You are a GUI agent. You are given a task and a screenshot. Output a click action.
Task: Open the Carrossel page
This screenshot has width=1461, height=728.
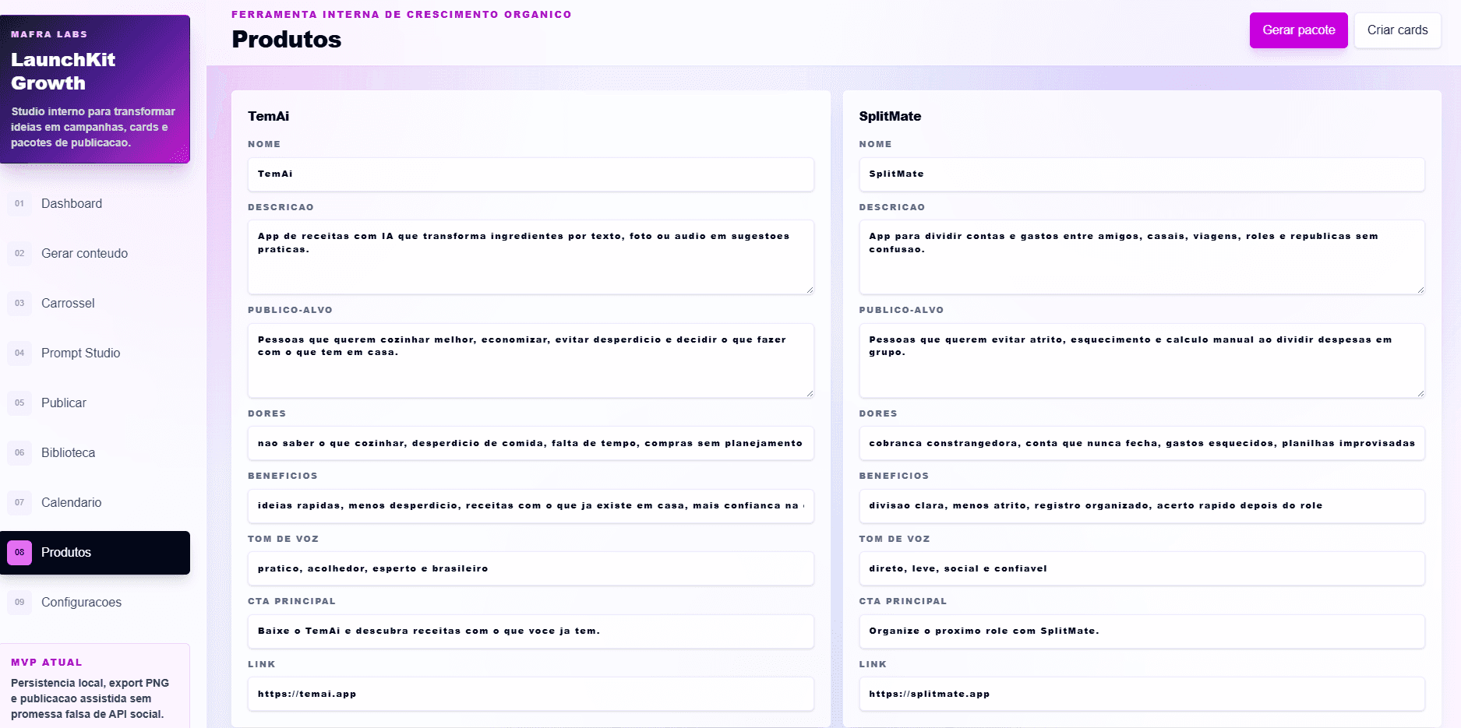(x=95, y=304)
